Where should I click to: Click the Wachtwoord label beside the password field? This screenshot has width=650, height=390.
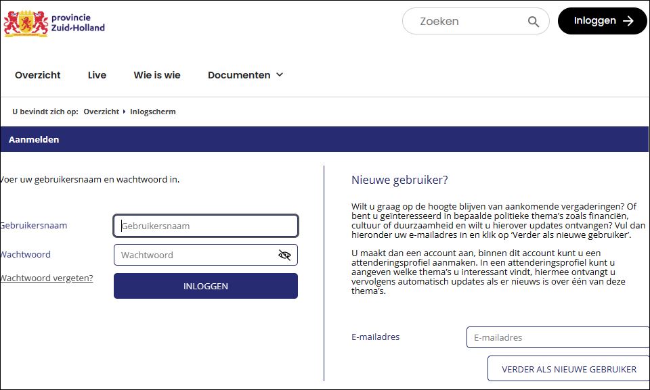coord(26,255)
